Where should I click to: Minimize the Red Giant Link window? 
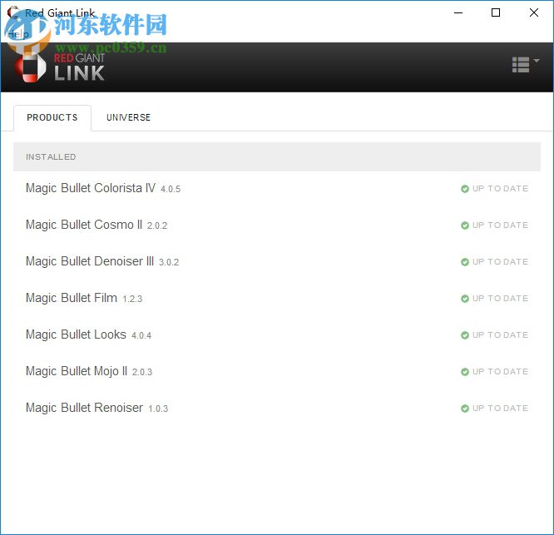point(458,12)
